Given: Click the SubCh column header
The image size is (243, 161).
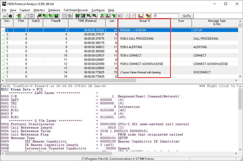Looking at the screenshot, I should coord(36,23).
